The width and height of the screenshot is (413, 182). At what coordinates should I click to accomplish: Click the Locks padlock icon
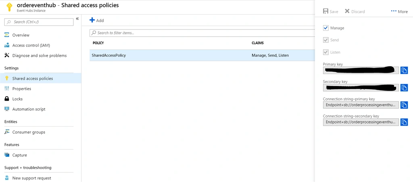[7, 99]
